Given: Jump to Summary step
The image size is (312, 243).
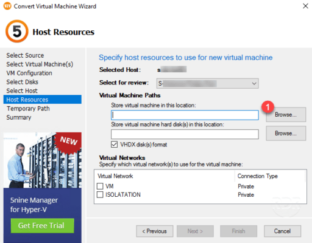Looking at the screenshot, I should [19, 117].
